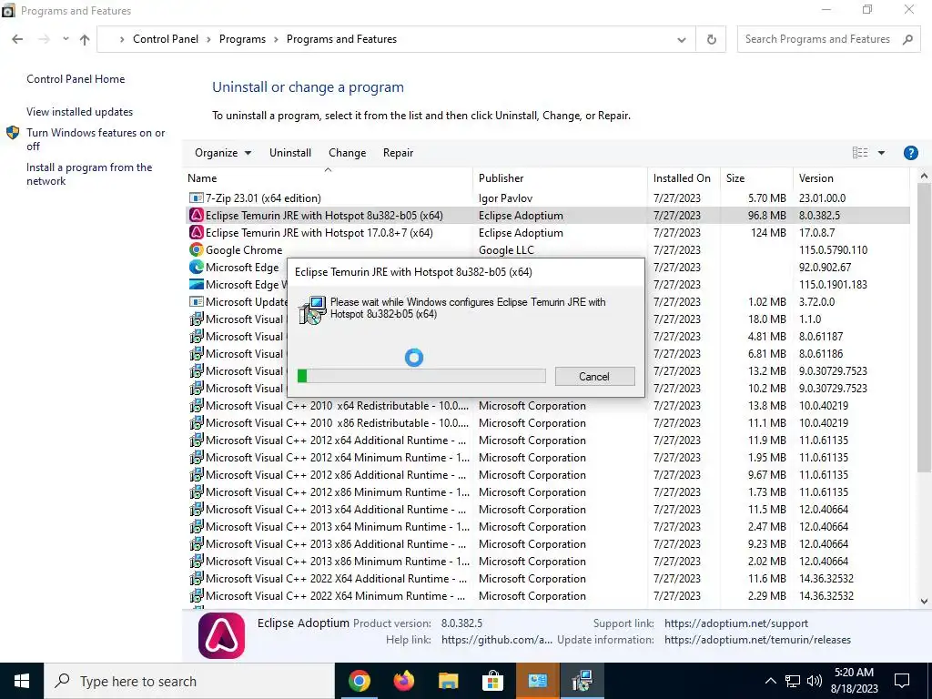Open Google Chrome from the taskbar
This screenshot has height=699, width=932.
[x=359, y=681]
